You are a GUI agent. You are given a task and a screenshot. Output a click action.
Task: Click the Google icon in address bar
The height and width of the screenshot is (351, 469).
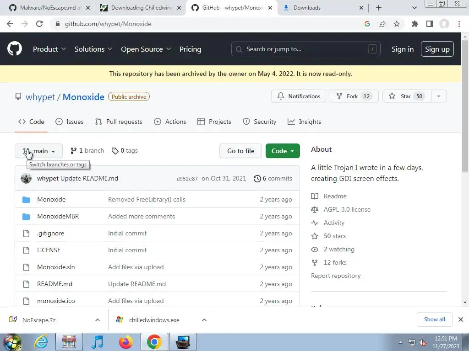[x=367, y=24]
